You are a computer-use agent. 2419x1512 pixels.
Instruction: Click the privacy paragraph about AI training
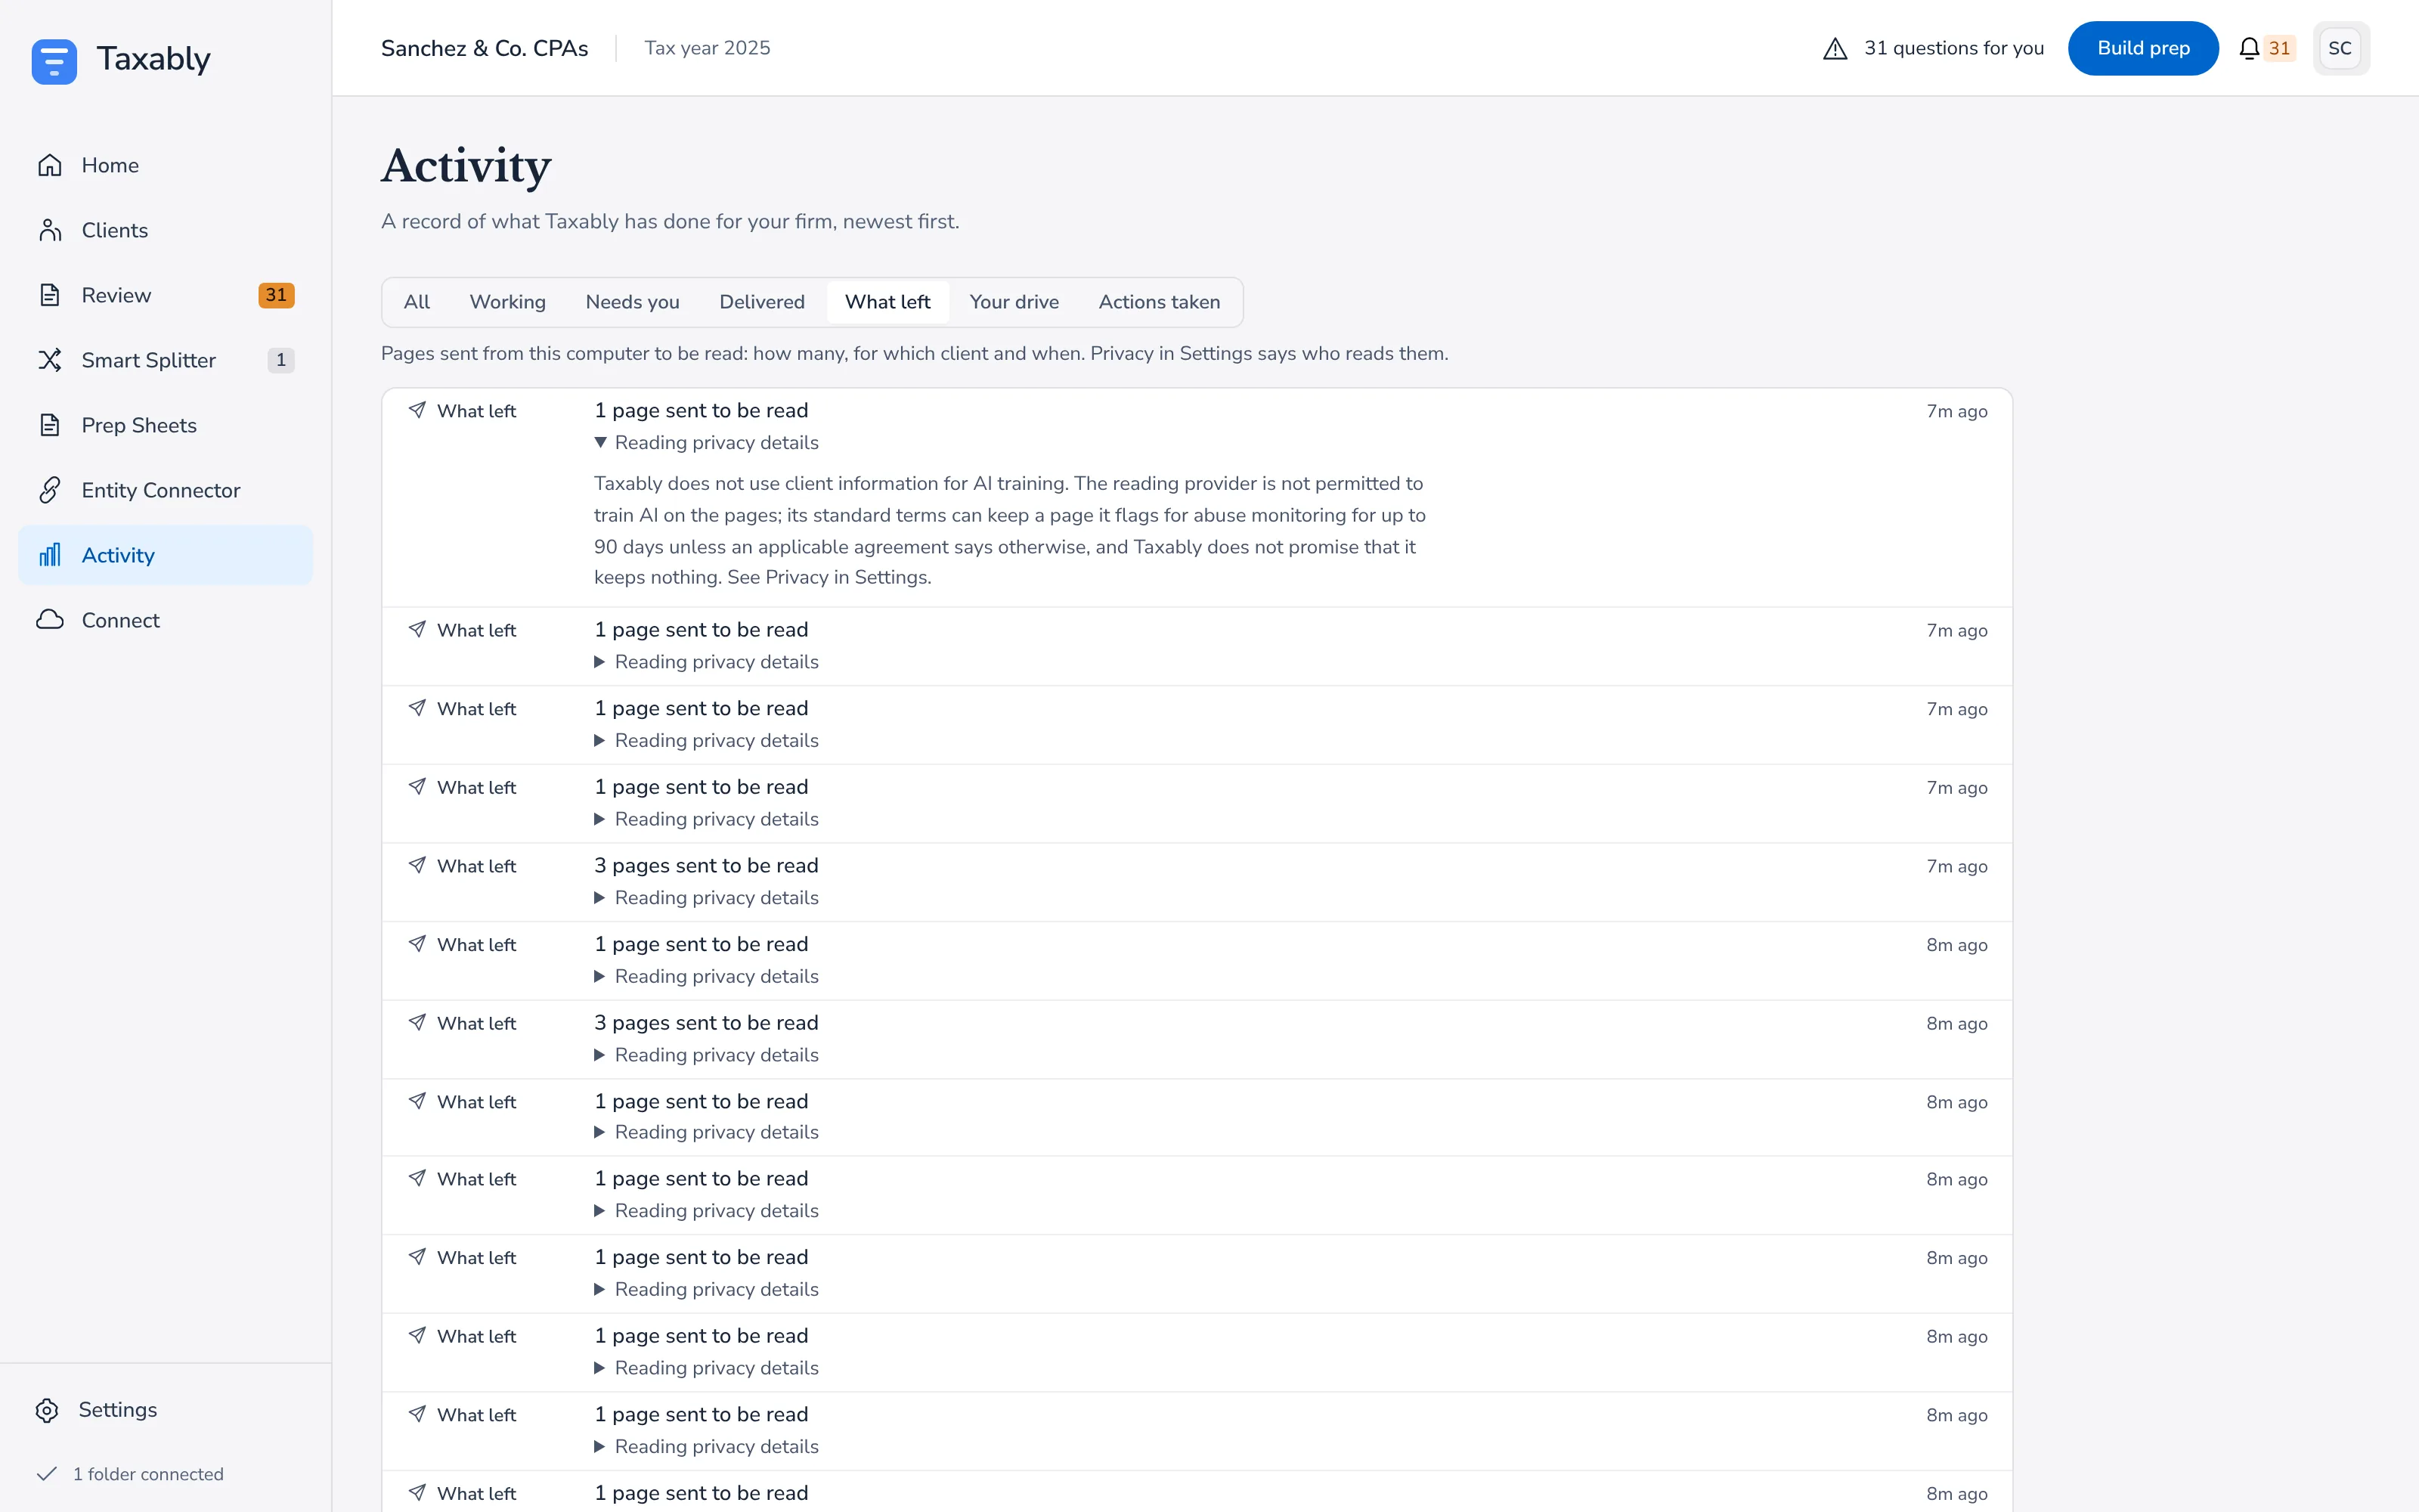(1010, 530)
